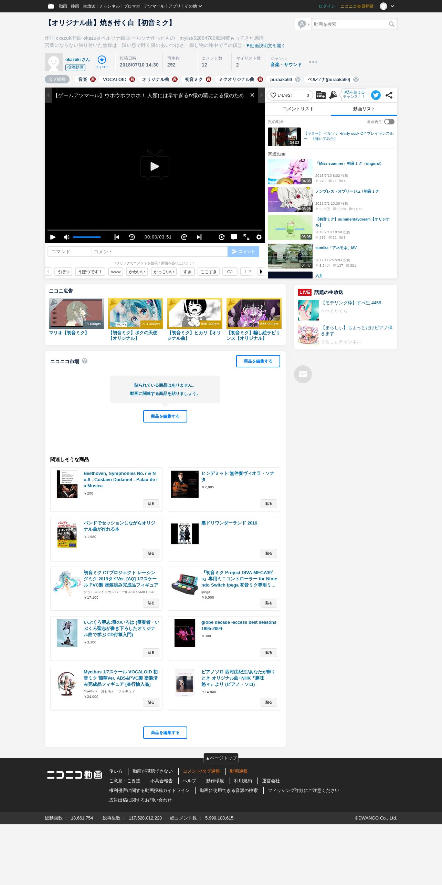442x885 pixels.
Task: Click the video seek bar
Action: [x=155, y=230]
